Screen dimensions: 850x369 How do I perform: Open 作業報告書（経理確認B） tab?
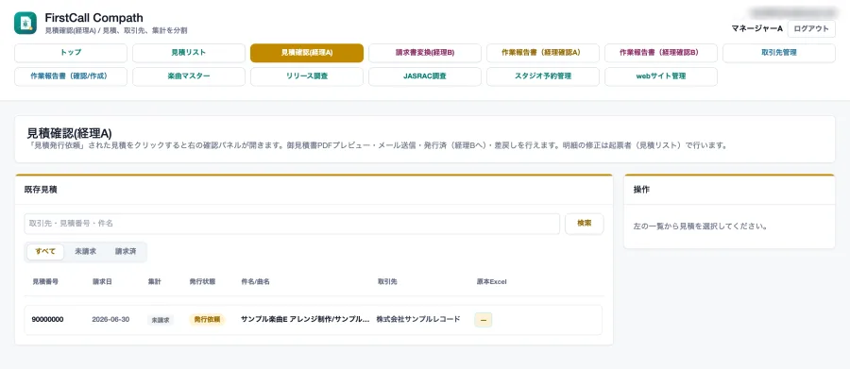tap(661, 53)
